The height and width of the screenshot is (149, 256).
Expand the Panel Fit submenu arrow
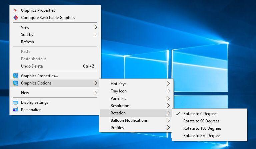point(168,98)
